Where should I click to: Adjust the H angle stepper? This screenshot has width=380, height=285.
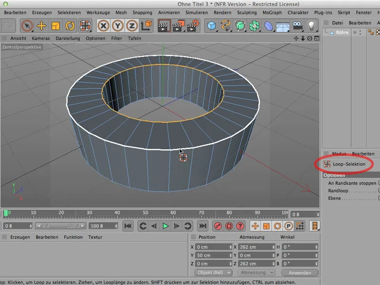pos(316,247)
